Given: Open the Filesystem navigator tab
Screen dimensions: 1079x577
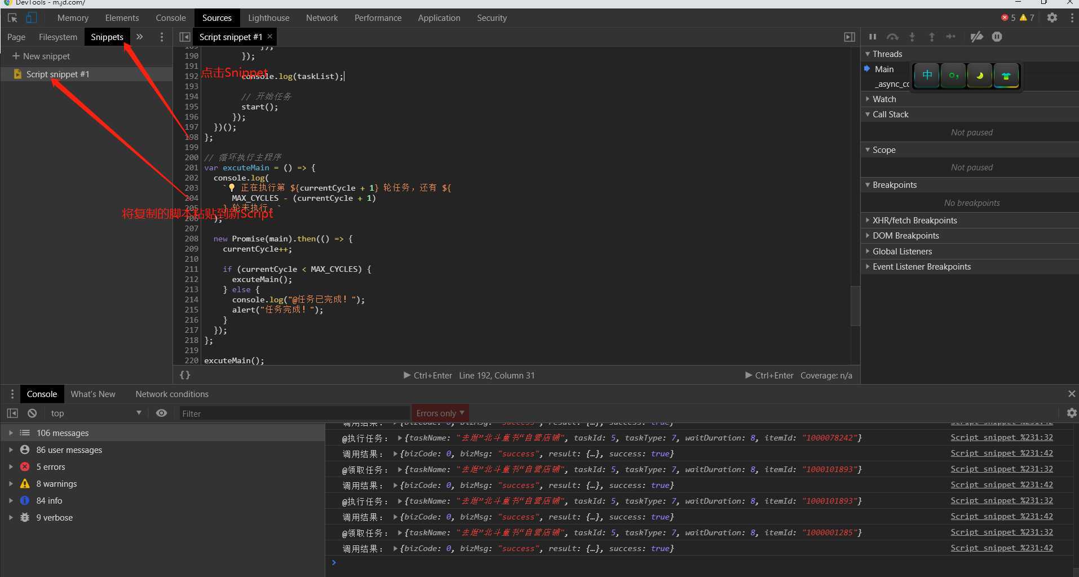Looking at the screenshot, I should (58, 37).
